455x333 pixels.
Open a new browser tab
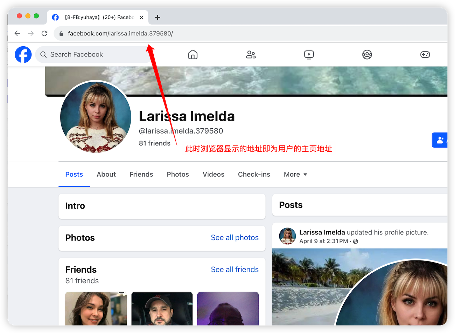(157, 17)
